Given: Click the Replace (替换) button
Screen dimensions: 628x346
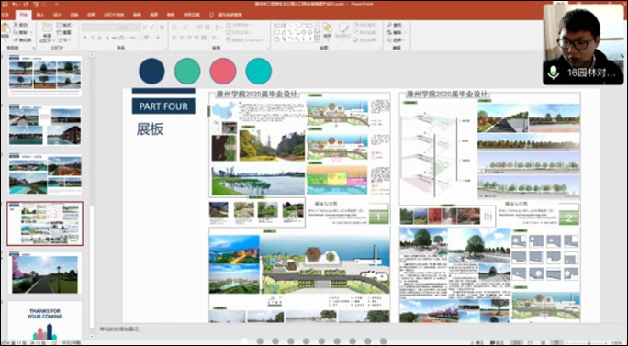Looking at the screenshot, I should (396, 32).
